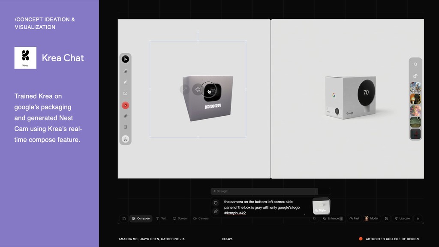This screenshot has height=247, width=439.
Task: Click the shapes icon beside the prompt
Action: tap(216, 211)
